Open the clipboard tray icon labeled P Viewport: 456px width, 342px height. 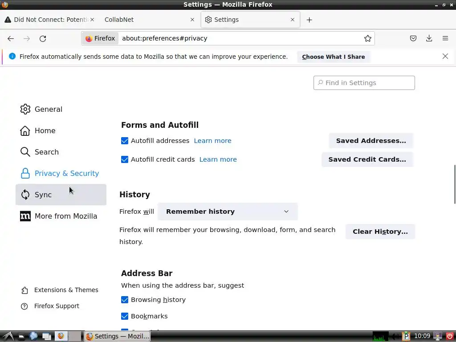[x=406, y=337]
